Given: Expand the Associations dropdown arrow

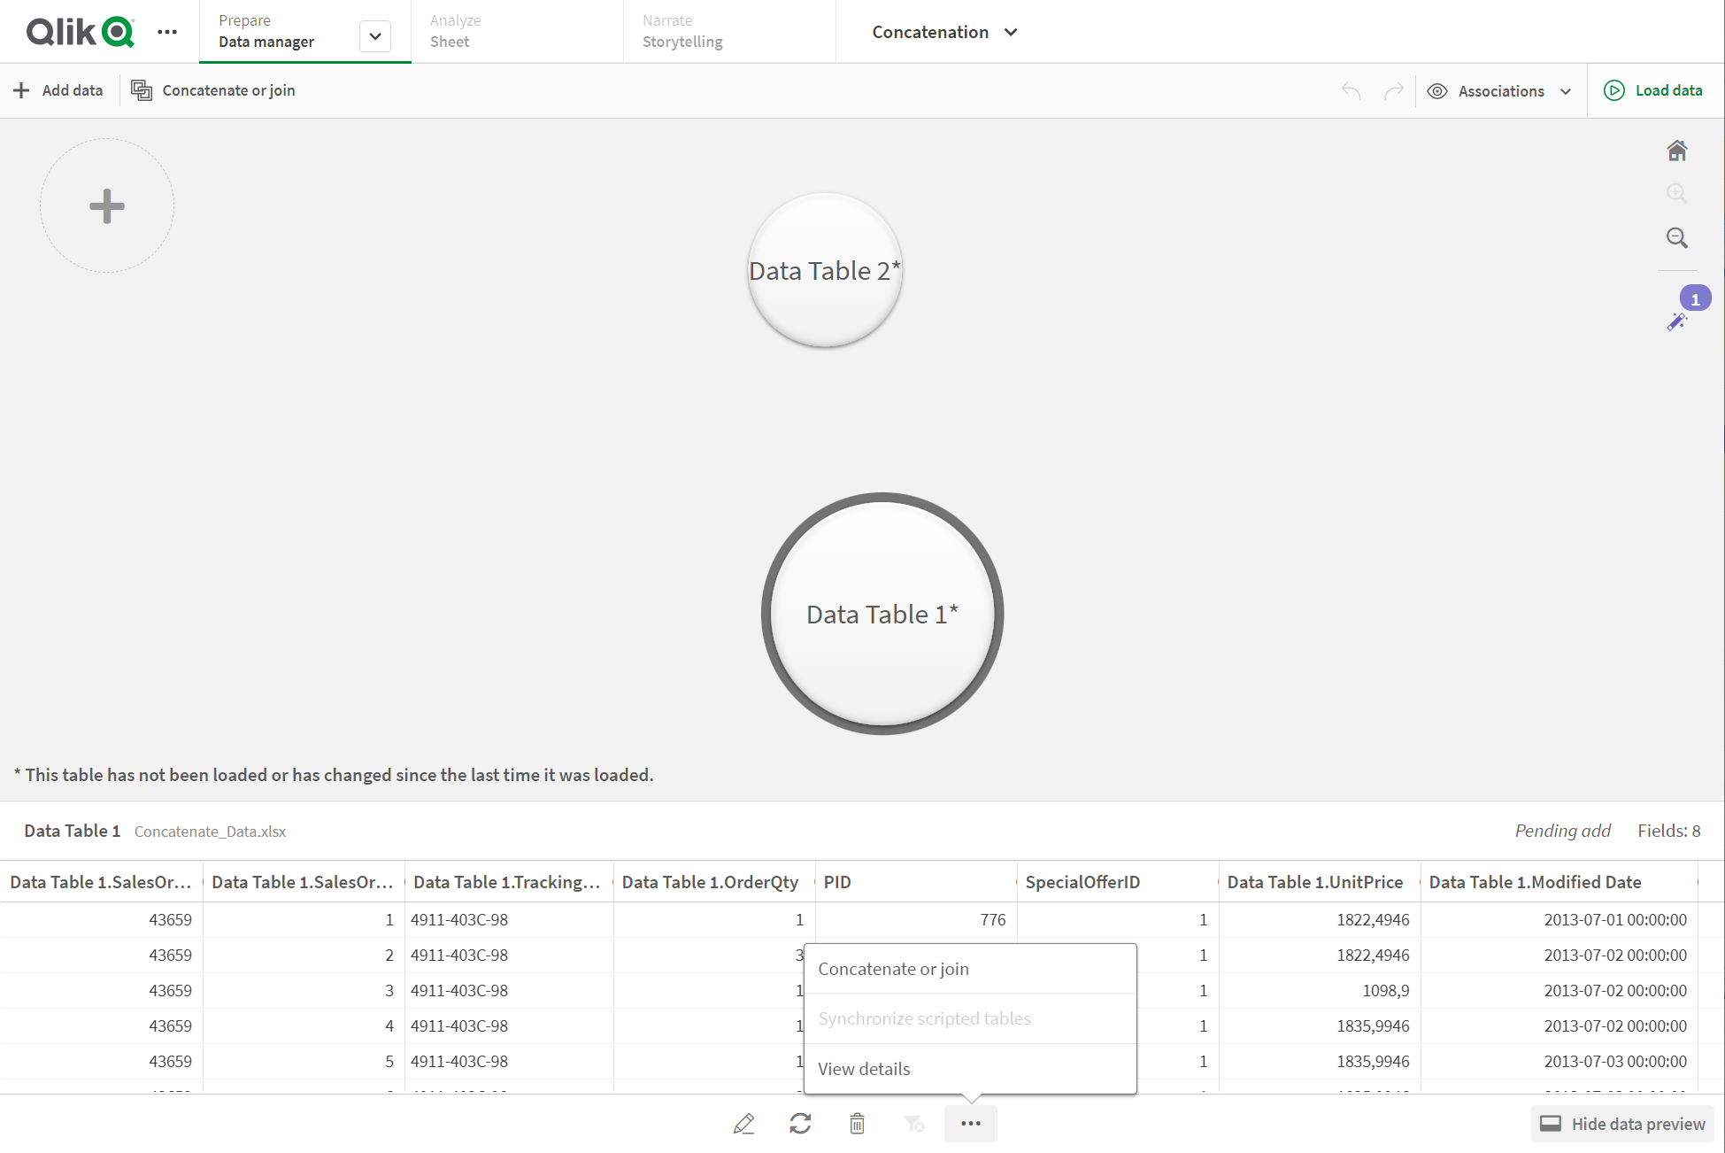Looking at the screenshot, I should click(1568, 90).
